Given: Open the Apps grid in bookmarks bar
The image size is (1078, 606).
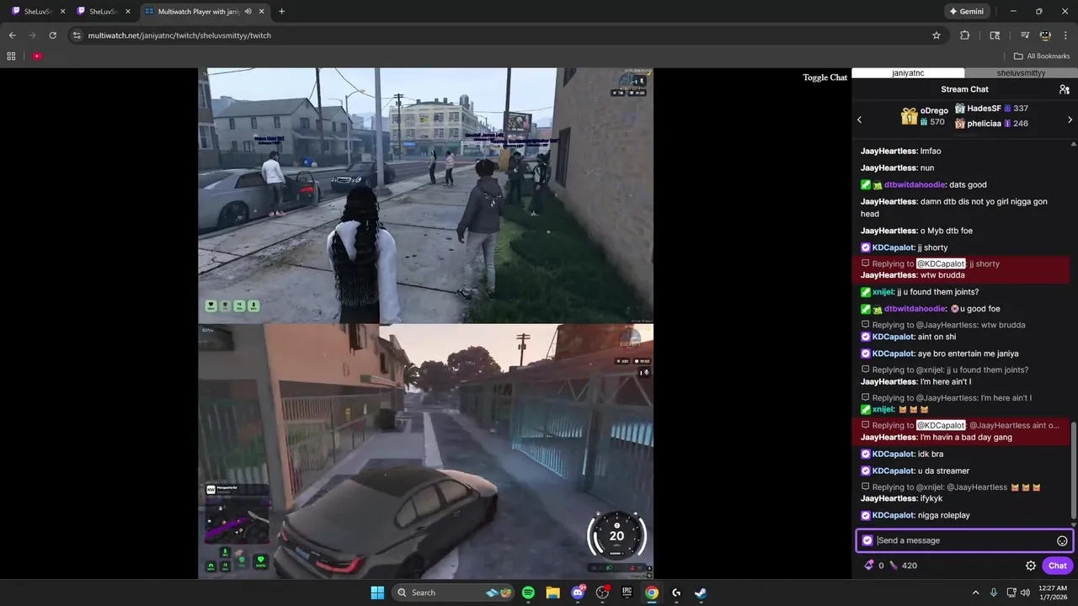Looking at the screenshot, I should [x=11, y=56].
